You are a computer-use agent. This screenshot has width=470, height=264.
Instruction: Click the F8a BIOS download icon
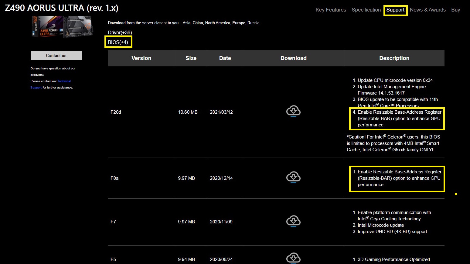coord(293,177)
